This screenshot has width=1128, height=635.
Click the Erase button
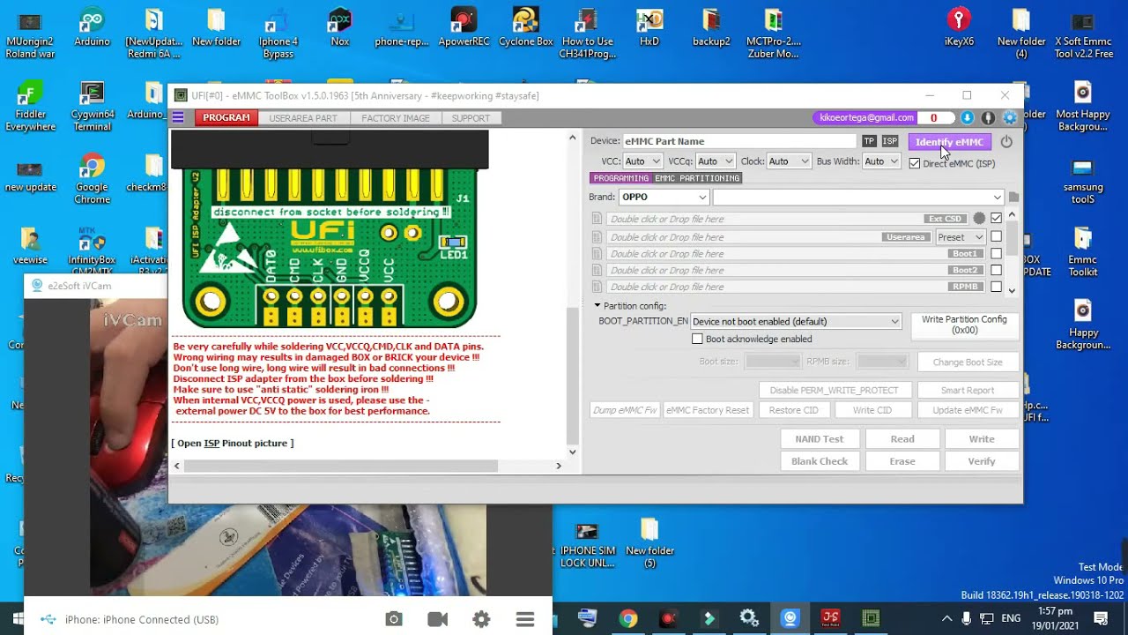(902, 461)
